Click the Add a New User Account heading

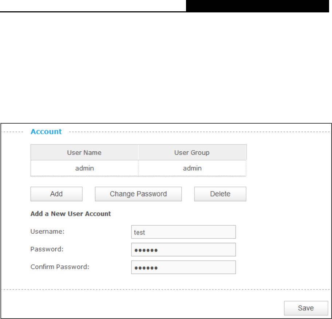(x=71, y=214)
